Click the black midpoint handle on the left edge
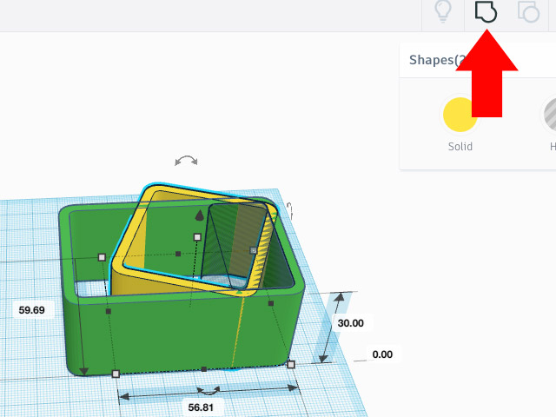Screen dimensions: 556x417 109,310
